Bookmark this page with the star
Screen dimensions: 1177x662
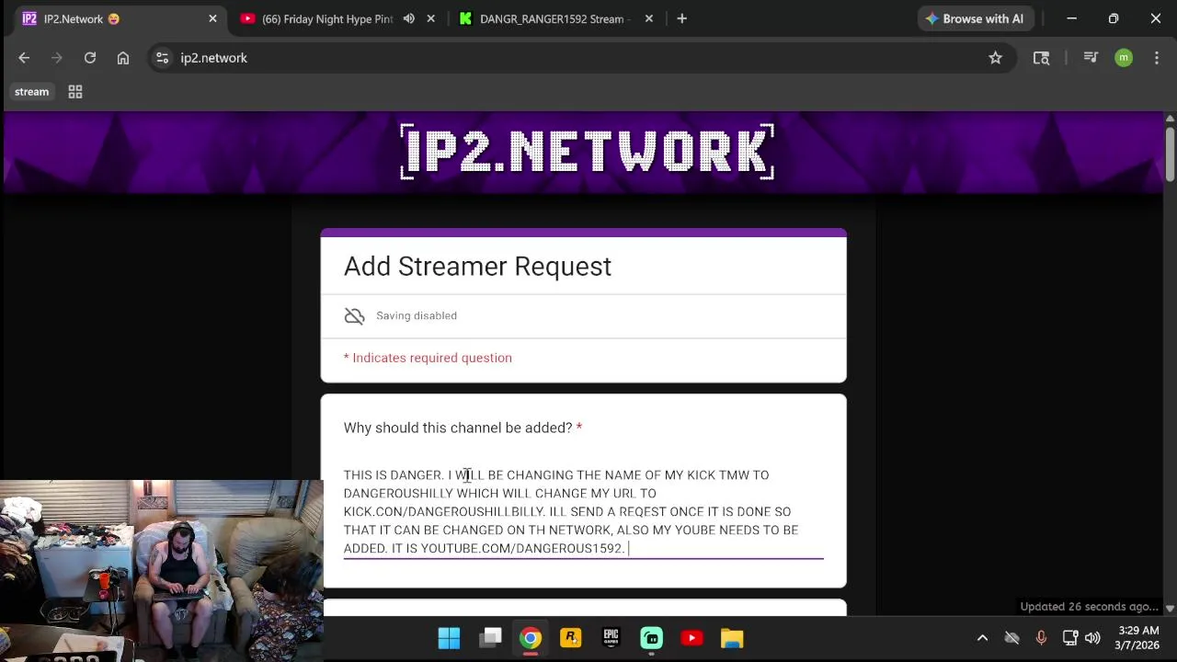click(x=995, y=58)
